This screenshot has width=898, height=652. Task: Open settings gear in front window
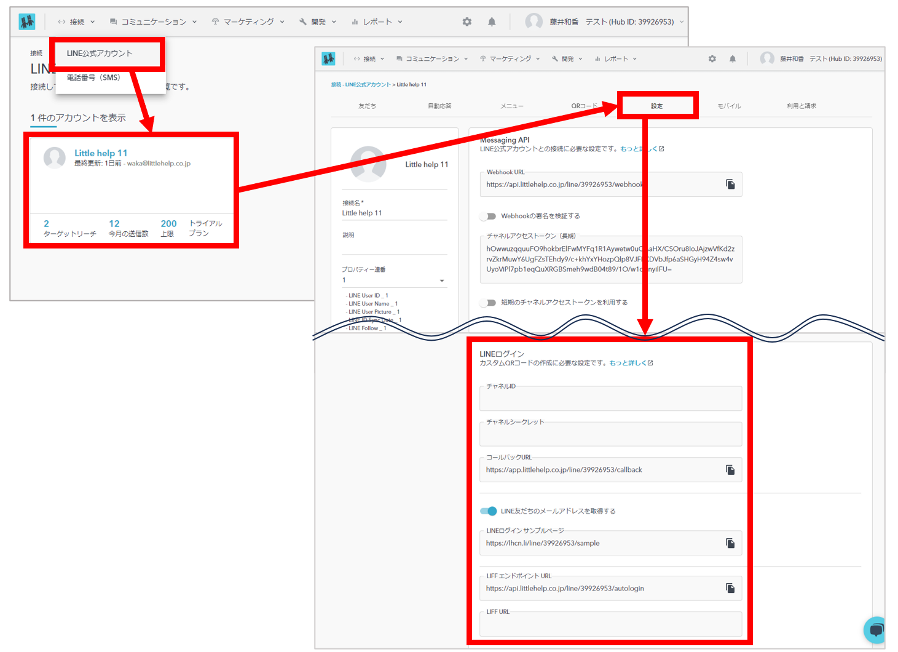click(712, 59)
